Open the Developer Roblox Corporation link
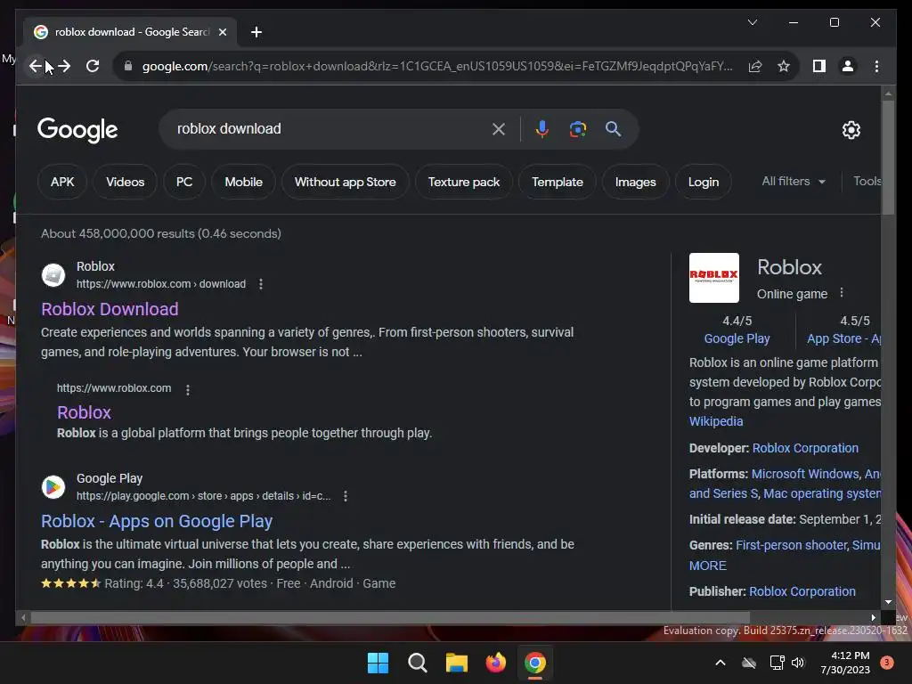The height and width of the screenshot is (684, 912). 805,448
